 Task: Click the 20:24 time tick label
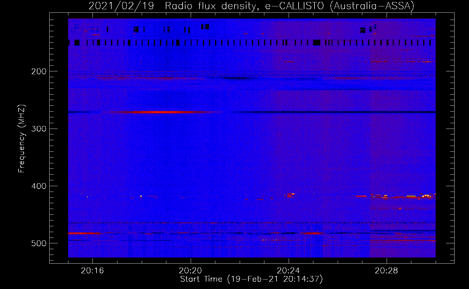(x=288, y=271)
